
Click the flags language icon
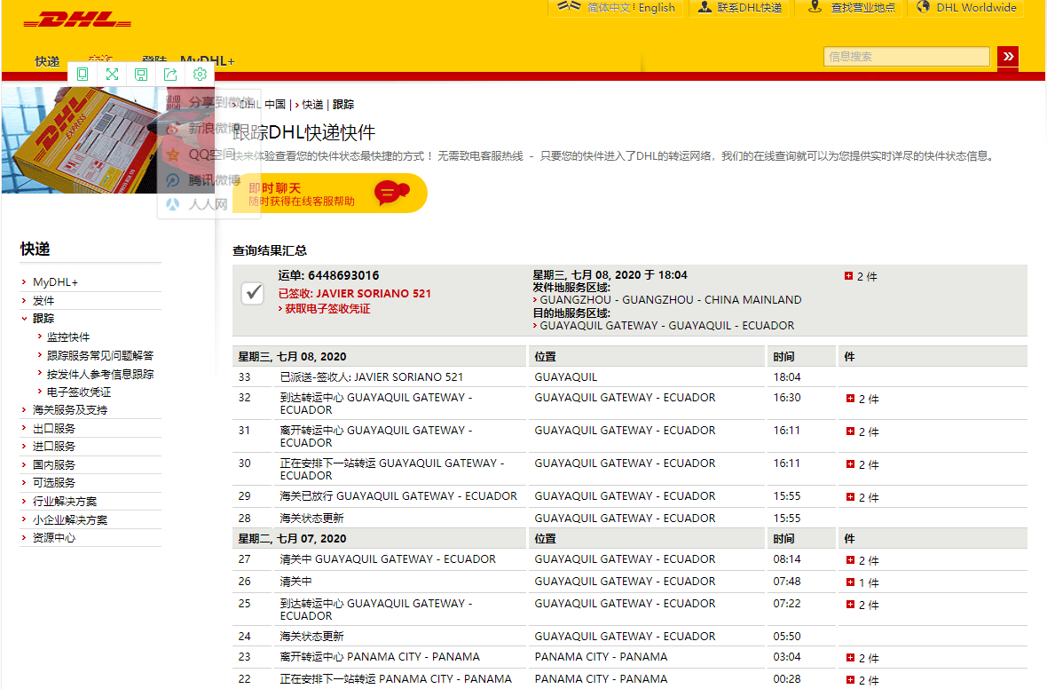[x=569, y=6]
